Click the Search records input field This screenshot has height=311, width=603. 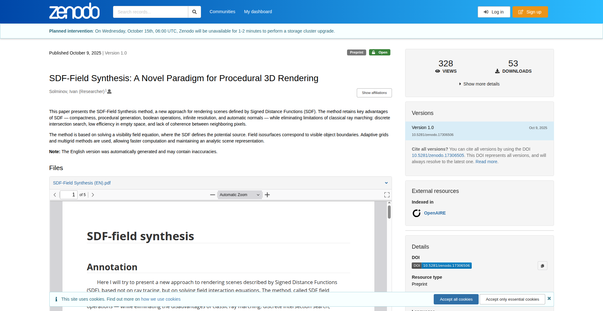click(x=150, y=12)
